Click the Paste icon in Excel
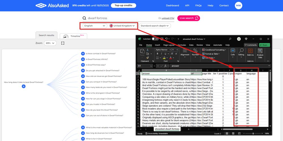This screenshot has width=283, height=141. pos(142,51)
